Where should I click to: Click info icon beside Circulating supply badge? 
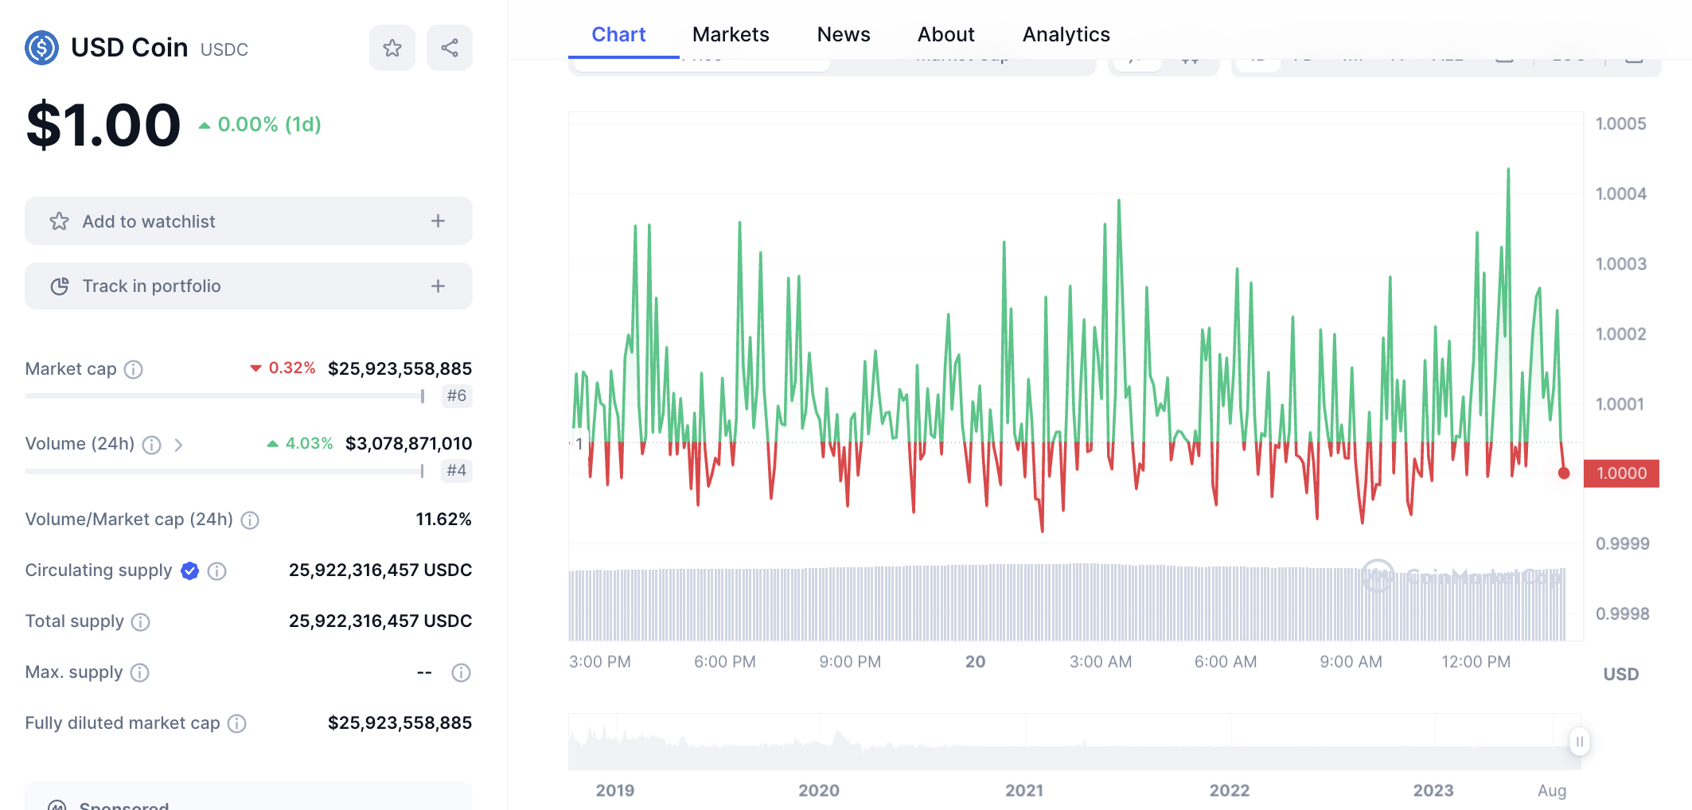216,571
